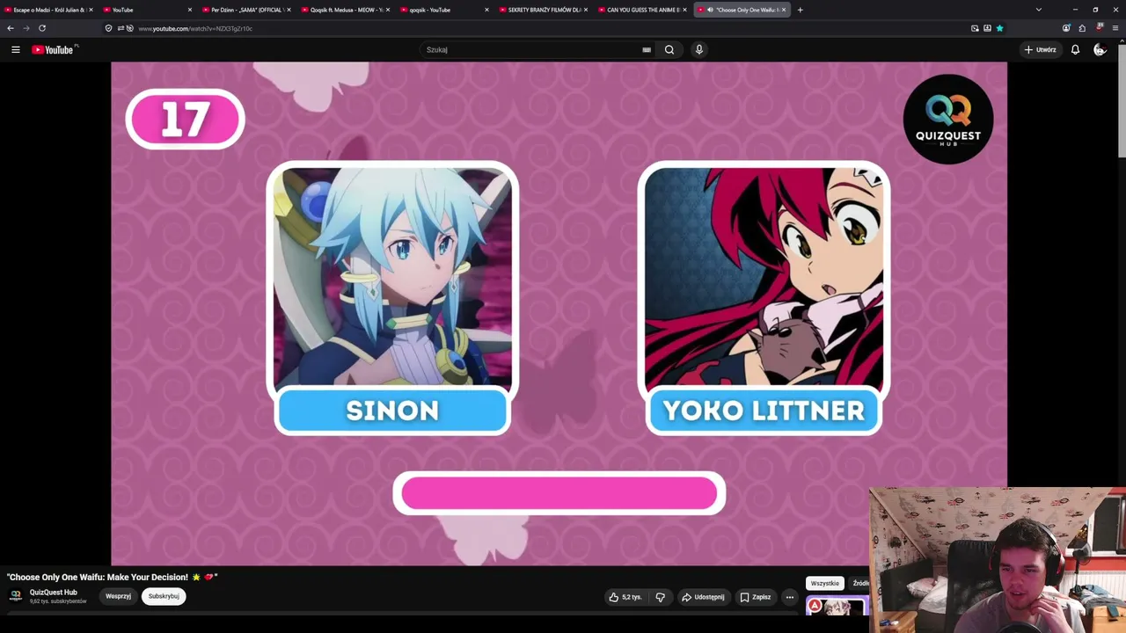The width and height of the screenshot is (1126, 633).
Task: Click the search magnifier button
Action: click(669, 50)
